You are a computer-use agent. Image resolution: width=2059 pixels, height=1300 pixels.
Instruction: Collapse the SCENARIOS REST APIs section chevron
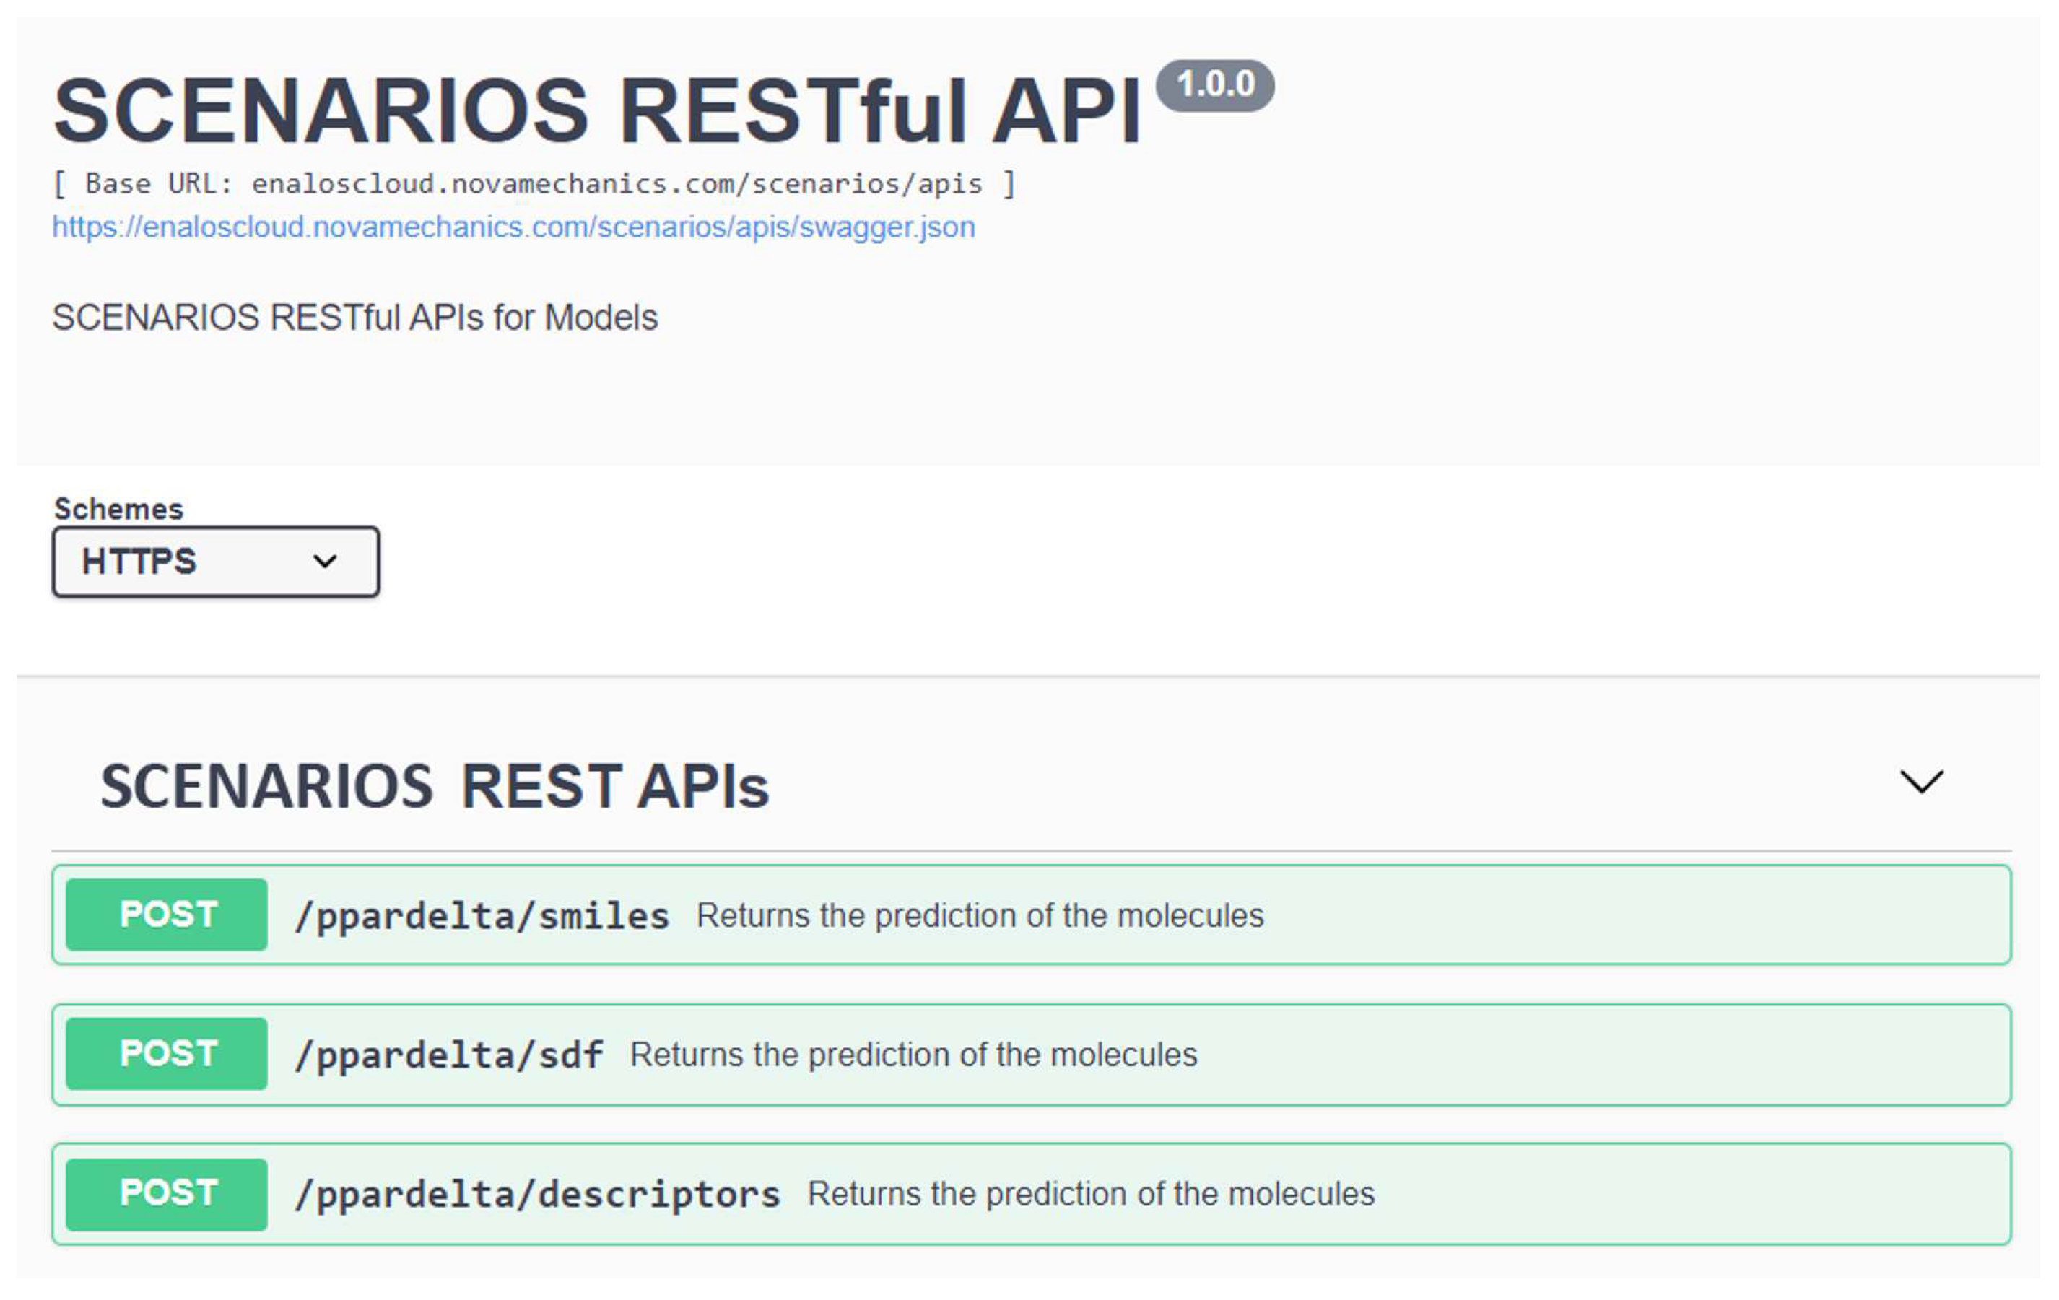[x=1920, y=781]
